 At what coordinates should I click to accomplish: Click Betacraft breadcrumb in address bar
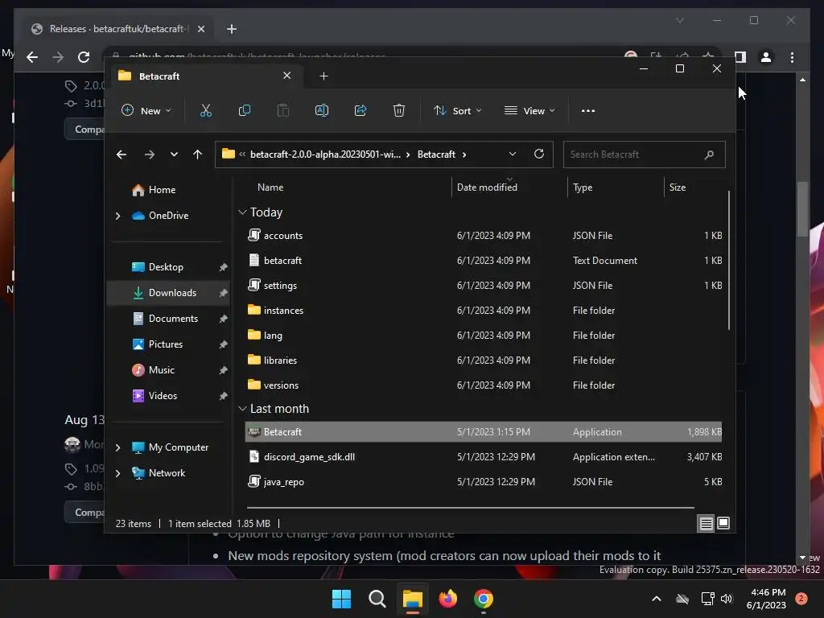click(x=436, y=154)
